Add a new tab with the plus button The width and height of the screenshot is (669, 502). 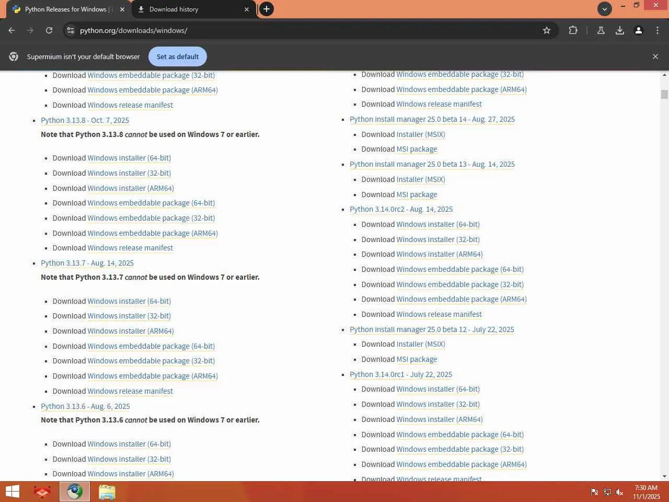click(x=267, y=9)
